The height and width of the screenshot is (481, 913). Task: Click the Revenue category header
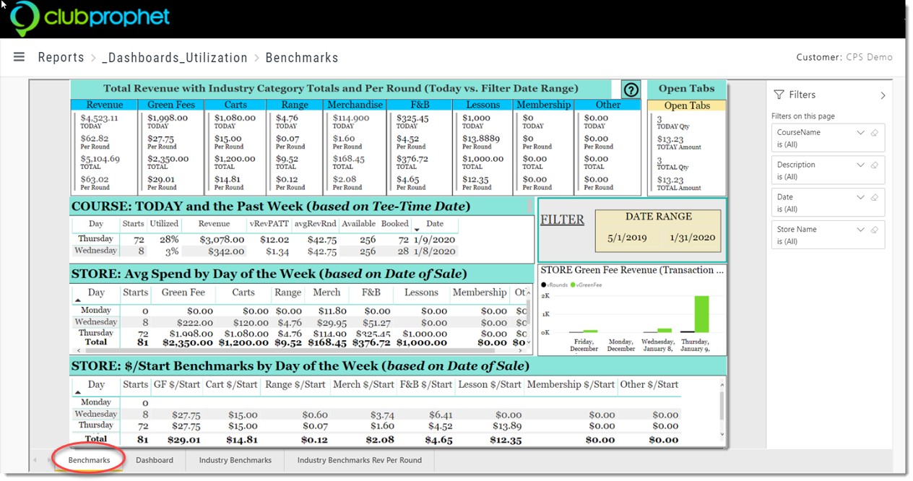point(105,105)
